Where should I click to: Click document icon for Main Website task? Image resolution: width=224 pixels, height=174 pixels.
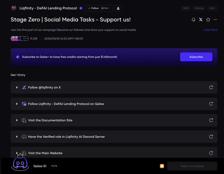point(24,153)
